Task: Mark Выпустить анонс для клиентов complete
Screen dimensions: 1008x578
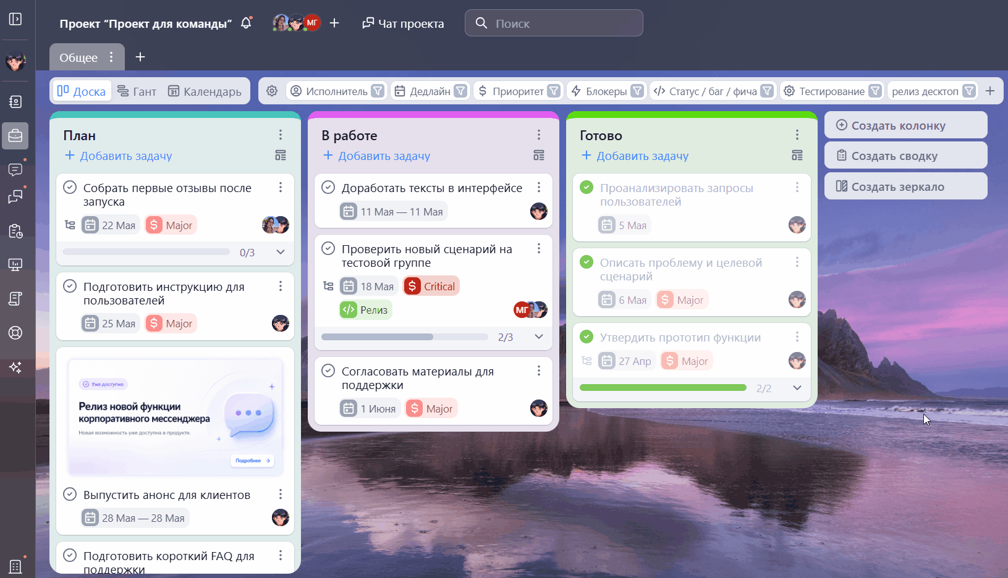Action: [x=70, y=494]
